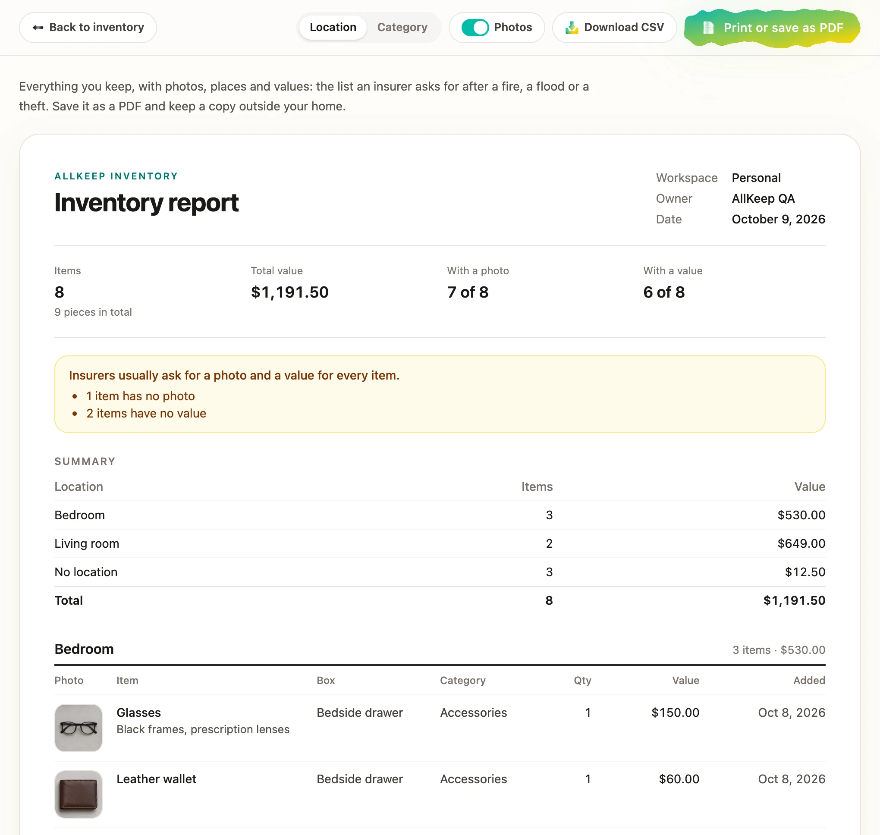880x835 pixels.
Task: Click the 2 items have no value notice
Action: click(x=146, y=414)
